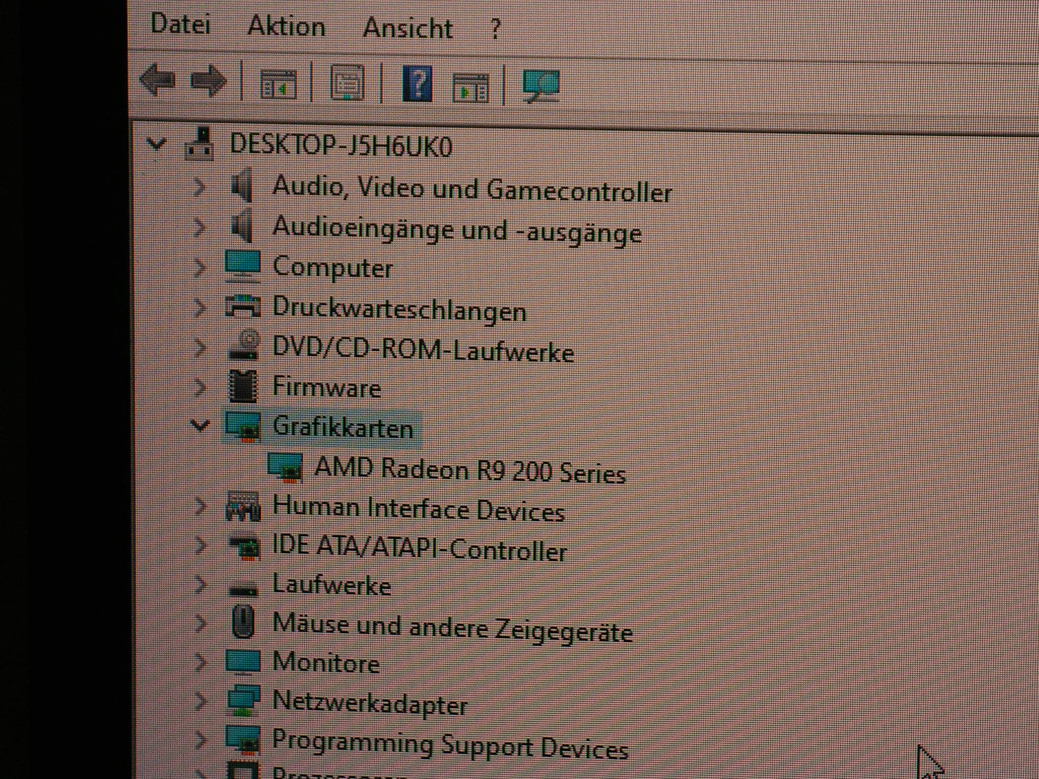Select the Human Interface Devices entry

(419, 508)
